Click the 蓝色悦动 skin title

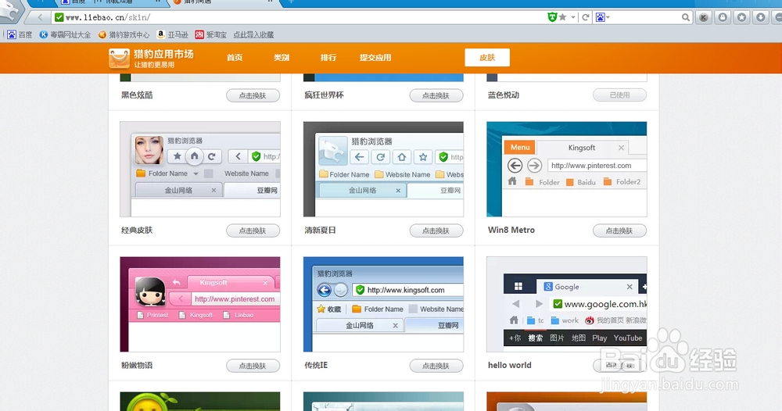pos(504,95)
